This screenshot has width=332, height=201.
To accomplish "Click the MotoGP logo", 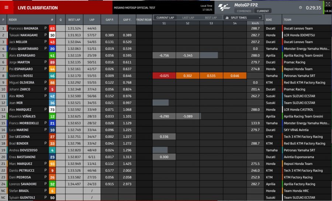I will 224,7.
